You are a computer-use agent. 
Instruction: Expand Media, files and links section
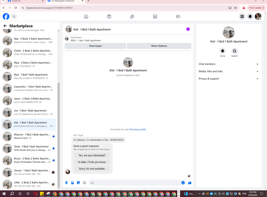(x=229, y=71)
